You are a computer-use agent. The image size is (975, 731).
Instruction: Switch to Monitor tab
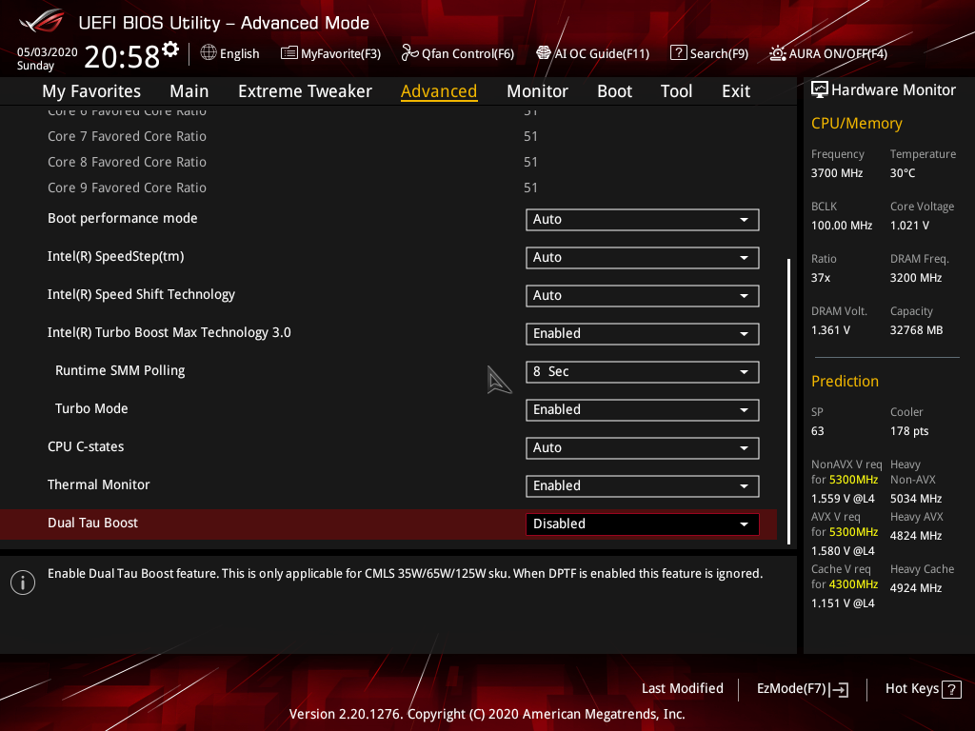pos(537,91)
